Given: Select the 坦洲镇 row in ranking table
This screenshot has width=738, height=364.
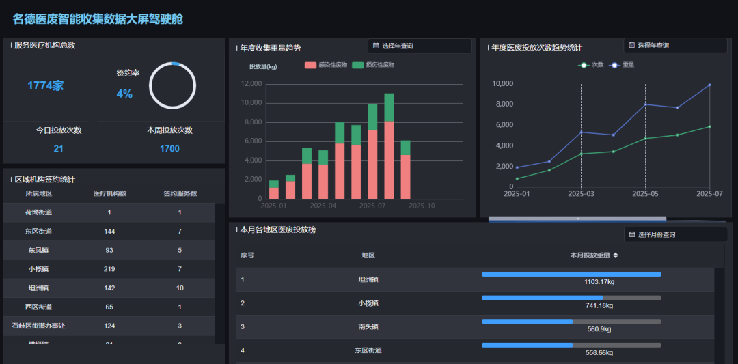Looking at the screenshot, I should (x=368, y=279).
